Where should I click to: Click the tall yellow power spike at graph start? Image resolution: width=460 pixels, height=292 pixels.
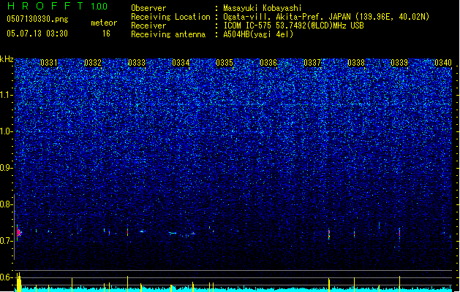click(x=19, y=282)
